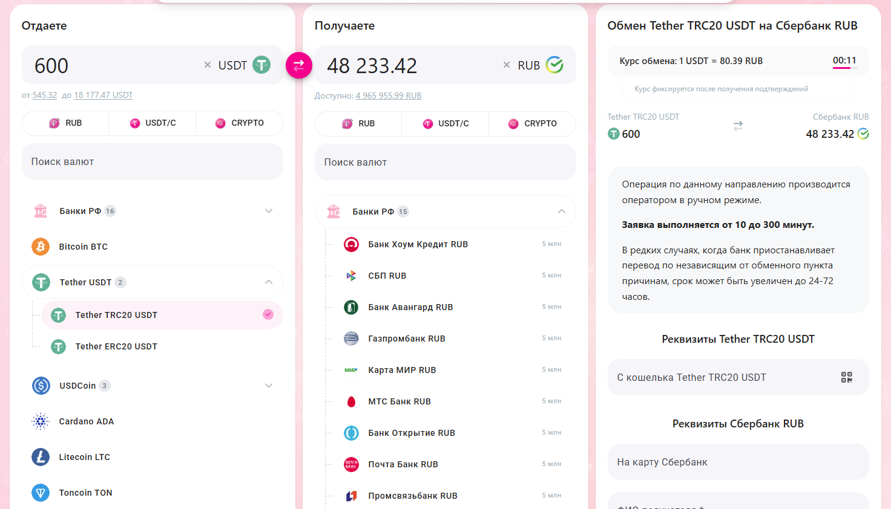Toggle the pink checkmark on Tether TRC20 USDT
The image size is (891, 509).
click(268, 314)
